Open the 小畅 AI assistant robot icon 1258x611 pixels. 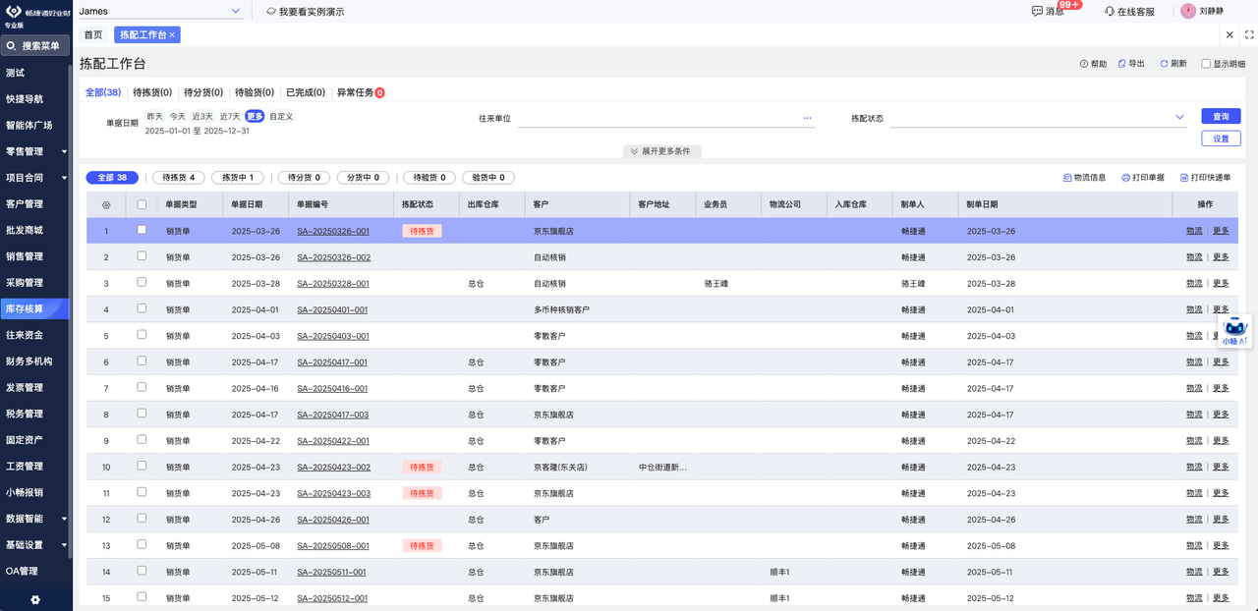1235,329
